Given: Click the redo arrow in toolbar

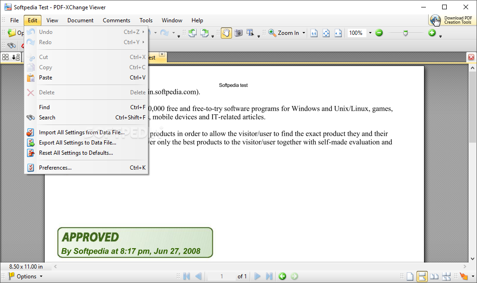Looking at the screenshot, I should 164,33.
